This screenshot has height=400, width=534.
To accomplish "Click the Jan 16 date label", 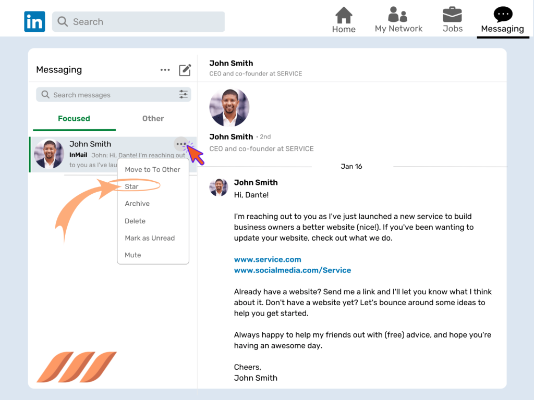I will 351,166.
